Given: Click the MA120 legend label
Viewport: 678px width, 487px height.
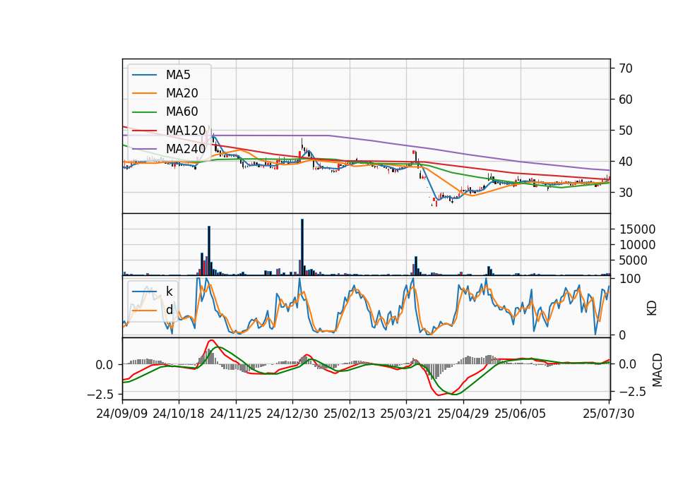Looking at the screenshot, I should [x=186, y=130].
